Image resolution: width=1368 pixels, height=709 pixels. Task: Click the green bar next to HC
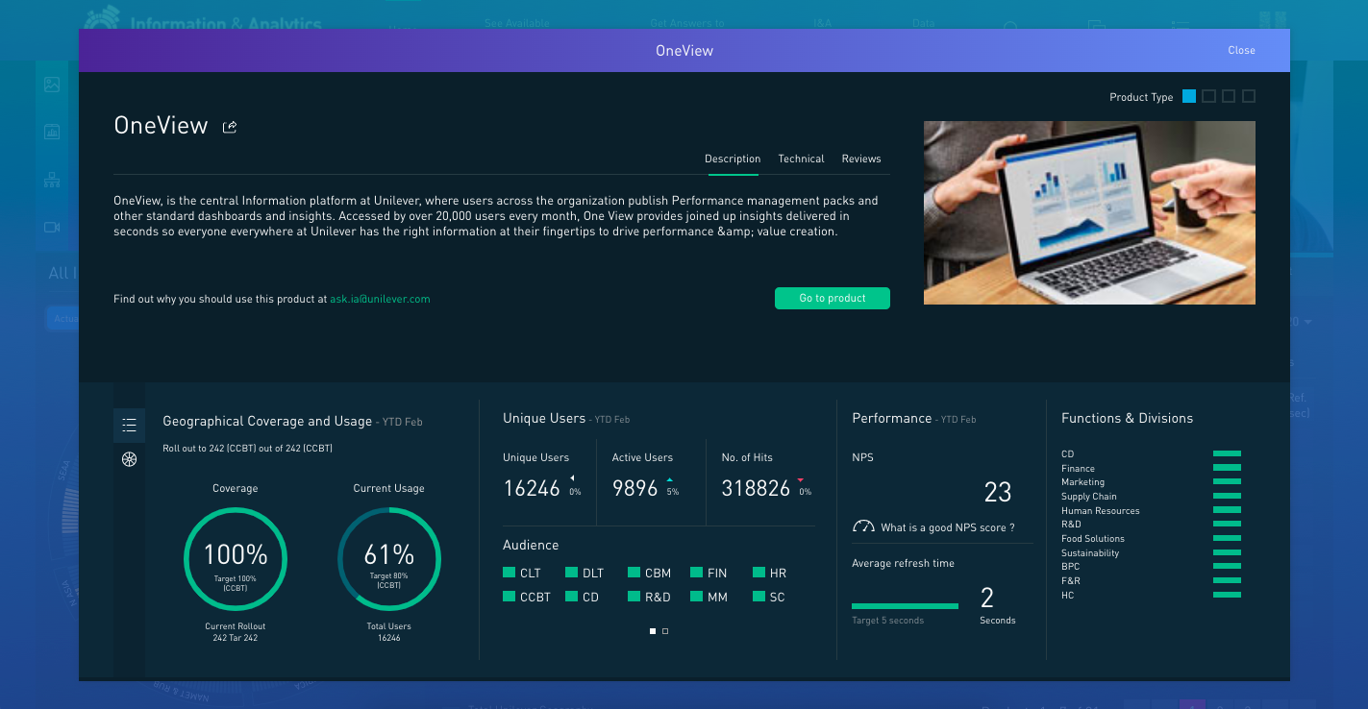point(1227,595)
